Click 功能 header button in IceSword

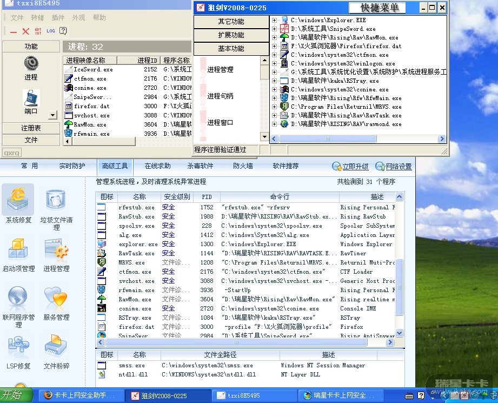pos(31,47)
